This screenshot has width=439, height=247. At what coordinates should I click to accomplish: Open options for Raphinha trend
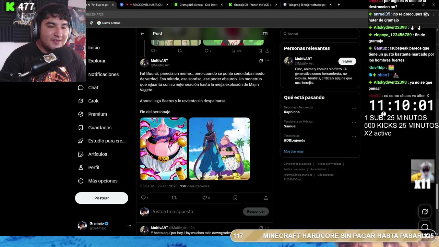click(354, 108)
